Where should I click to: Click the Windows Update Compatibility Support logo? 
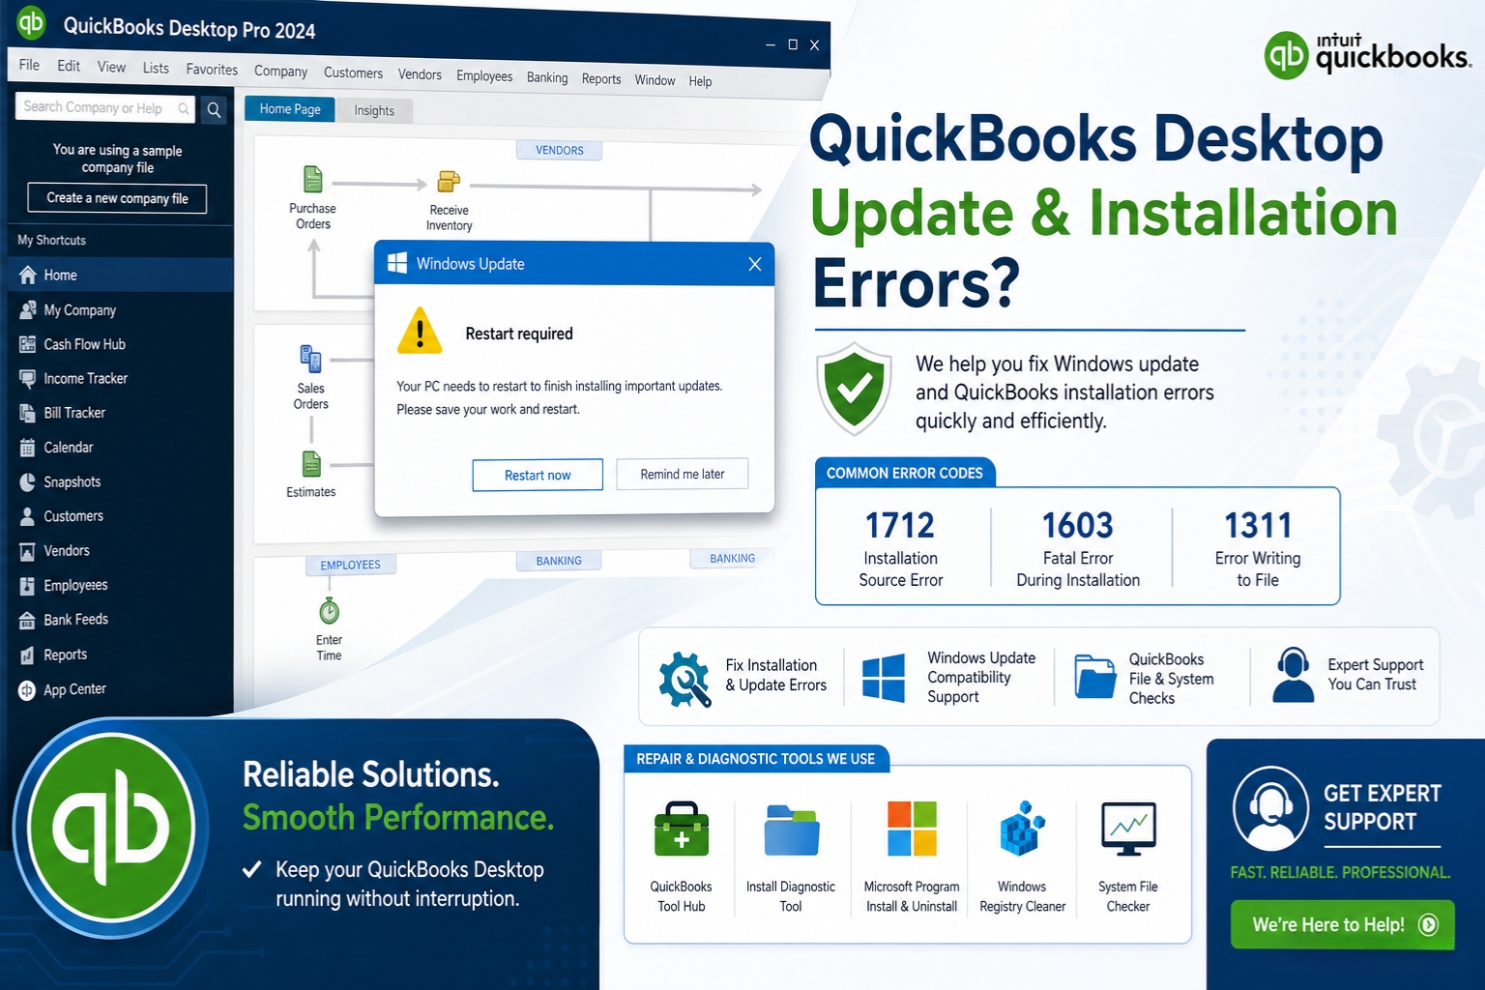884,677
